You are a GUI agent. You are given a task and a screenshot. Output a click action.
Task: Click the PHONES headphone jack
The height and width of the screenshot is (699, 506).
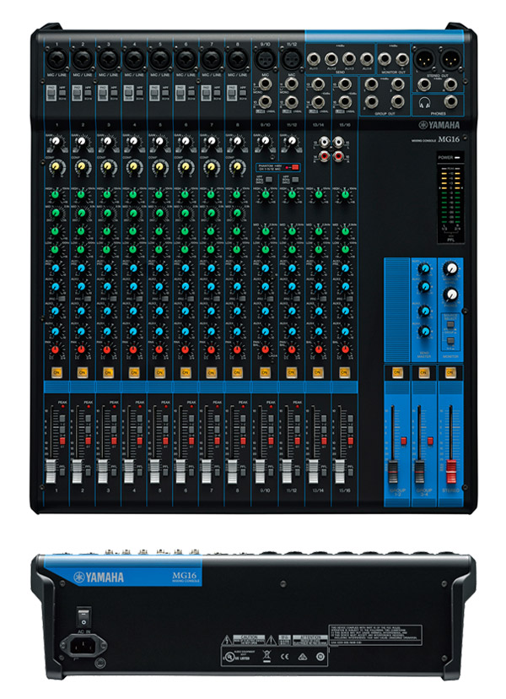(x=453, y=102)
